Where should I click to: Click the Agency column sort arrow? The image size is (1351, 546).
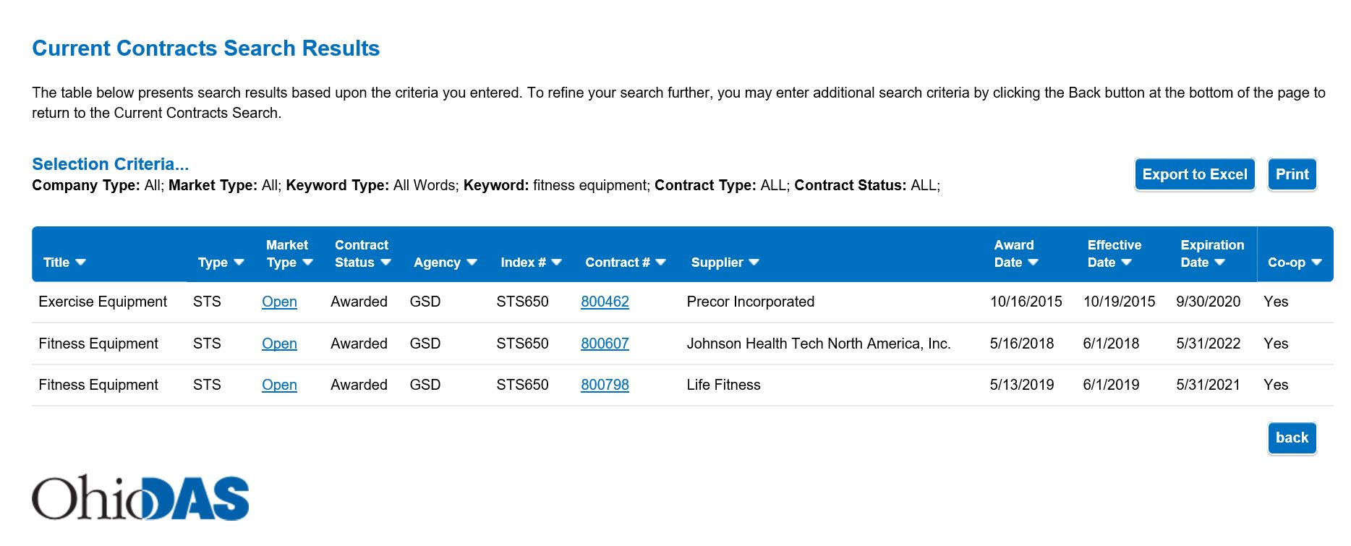[x=472, y=263]
